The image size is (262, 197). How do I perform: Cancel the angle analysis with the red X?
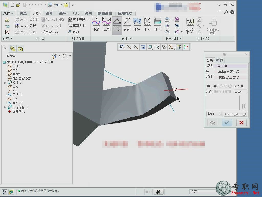241,123
